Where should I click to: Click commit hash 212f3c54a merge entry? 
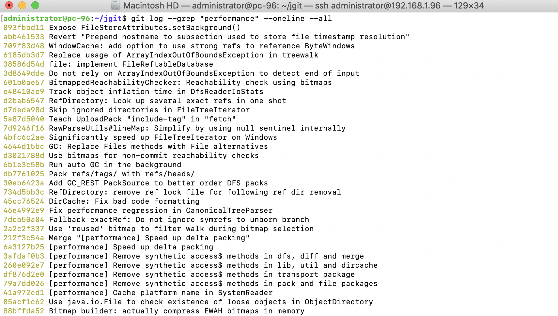pyautogui.click(x=23, y=238)
